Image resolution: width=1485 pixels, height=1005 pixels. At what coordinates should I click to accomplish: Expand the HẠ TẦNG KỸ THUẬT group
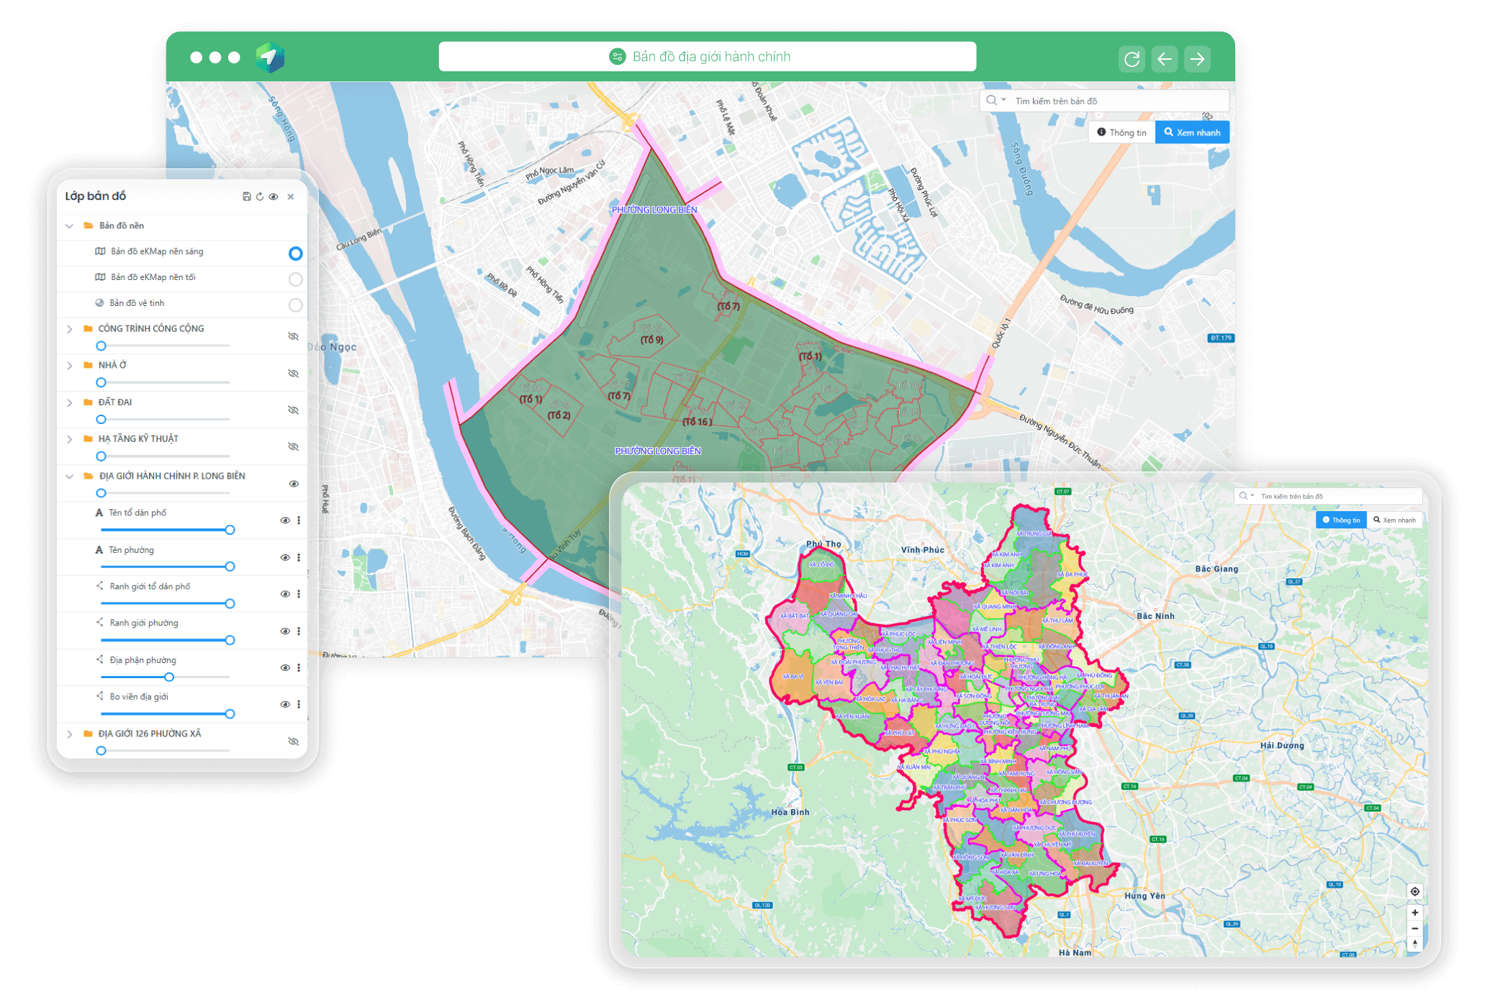(69, 438)
